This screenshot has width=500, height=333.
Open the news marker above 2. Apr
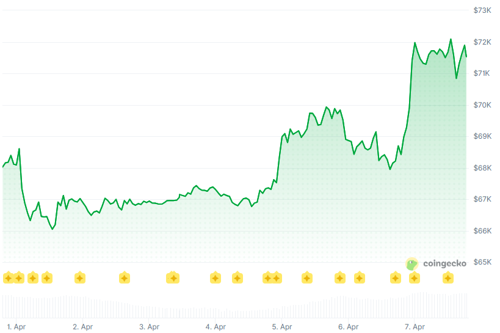point(80,278)
